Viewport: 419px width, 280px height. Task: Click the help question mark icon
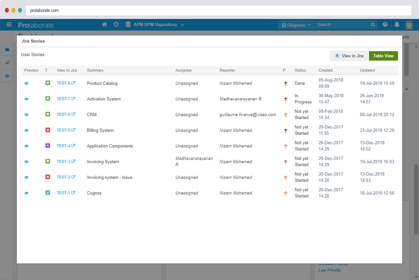[385, 24]
